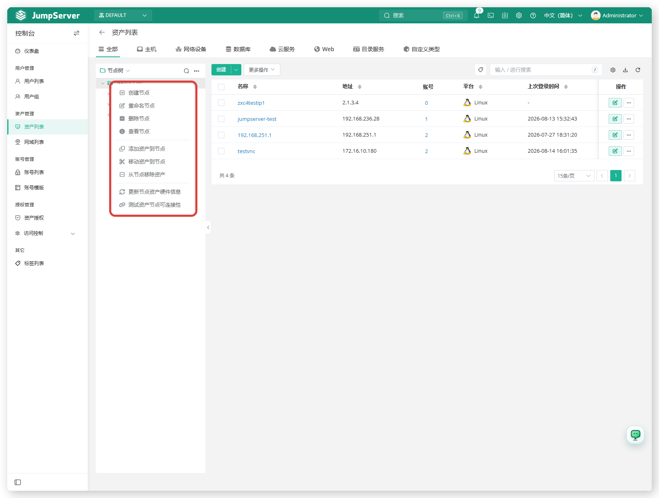Screen dimensions: 659x498
Task: Open the 15条/页 page size selector
Action: (574, 176)
